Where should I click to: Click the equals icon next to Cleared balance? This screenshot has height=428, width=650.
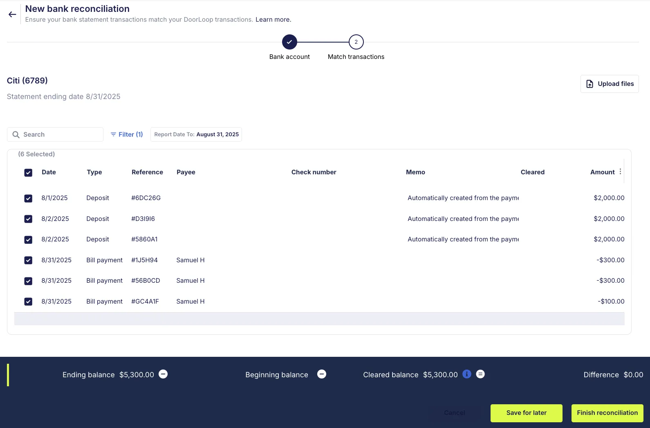[480, 374]
